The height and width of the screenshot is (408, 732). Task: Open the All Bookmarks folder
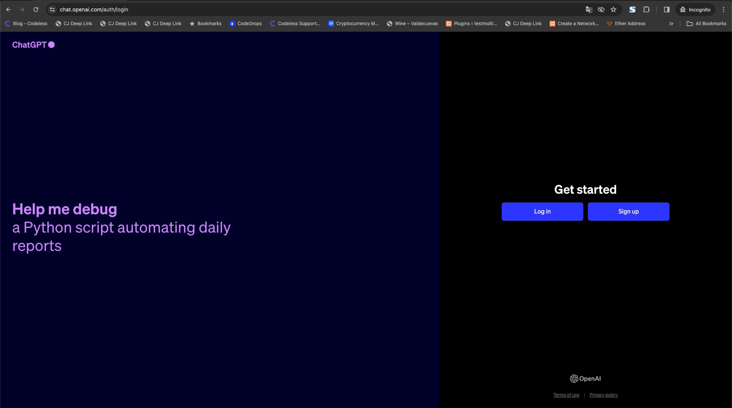click(x=707, y=24)
